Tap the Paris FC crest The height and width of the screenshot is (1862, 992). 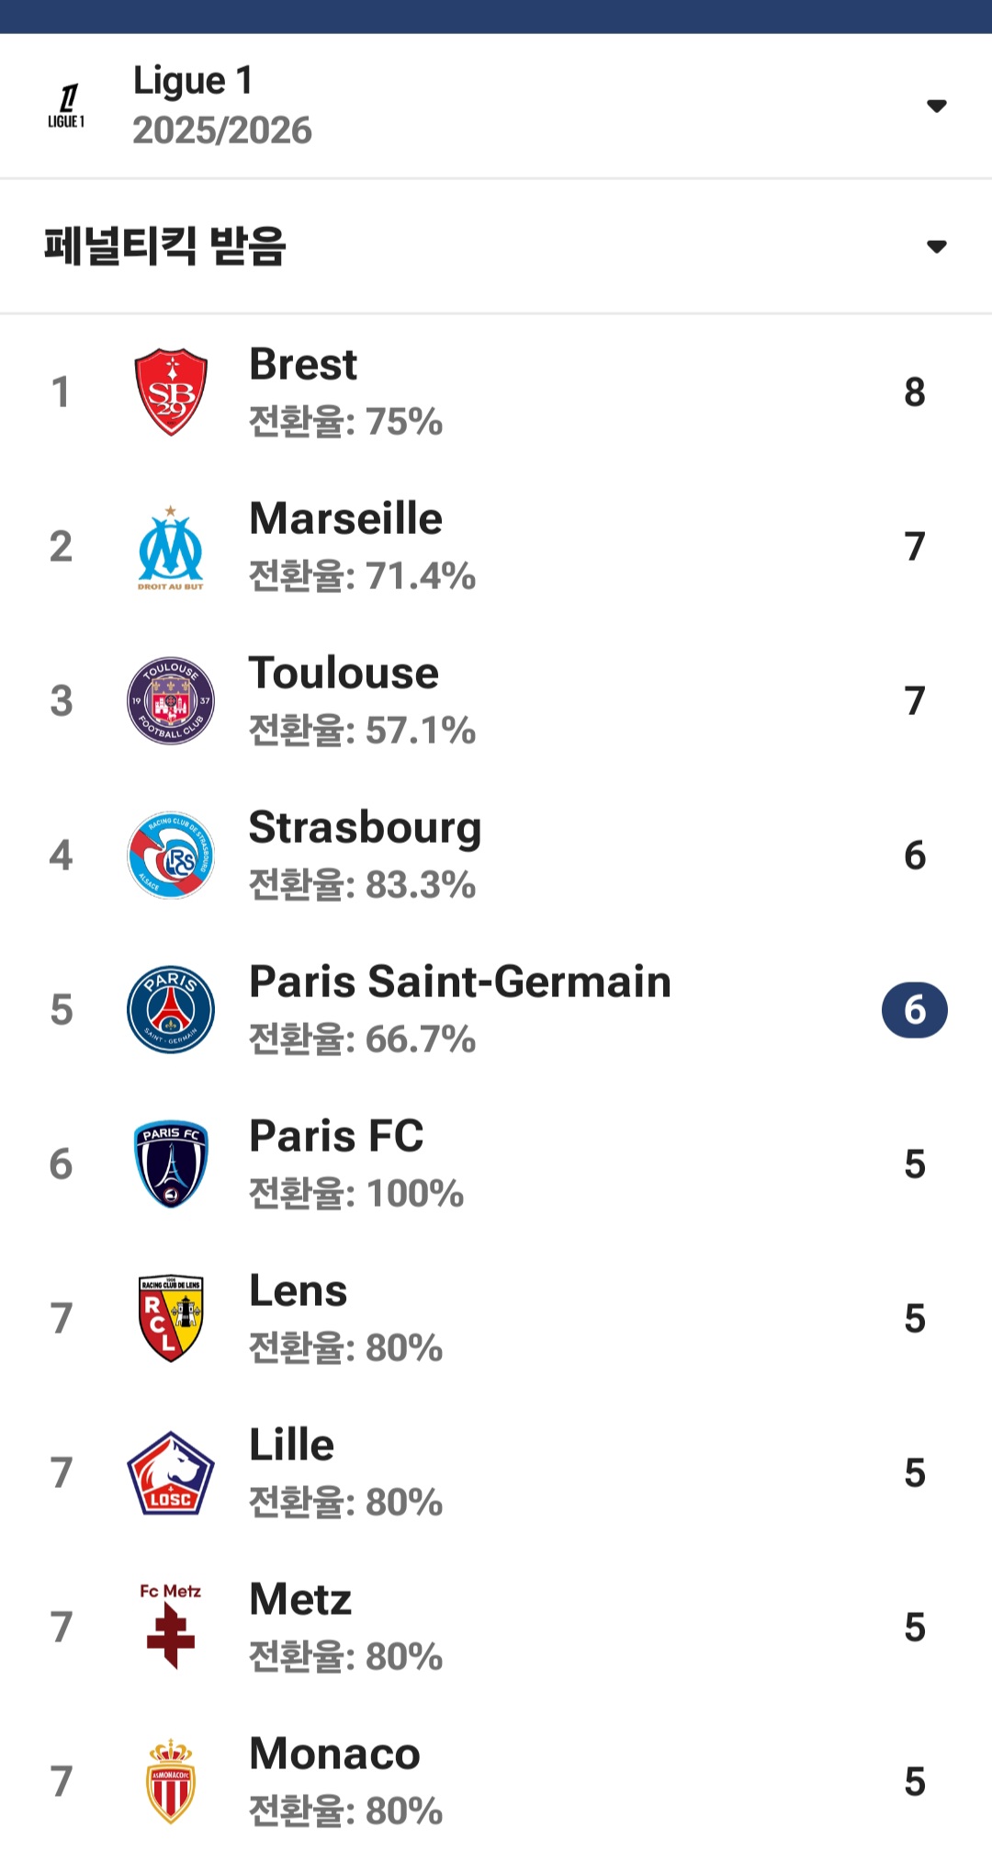(x=171, y=1164)
